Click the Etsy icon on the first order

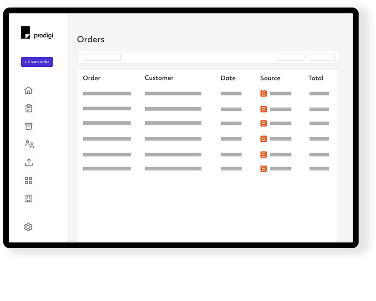tap(263, 94)
